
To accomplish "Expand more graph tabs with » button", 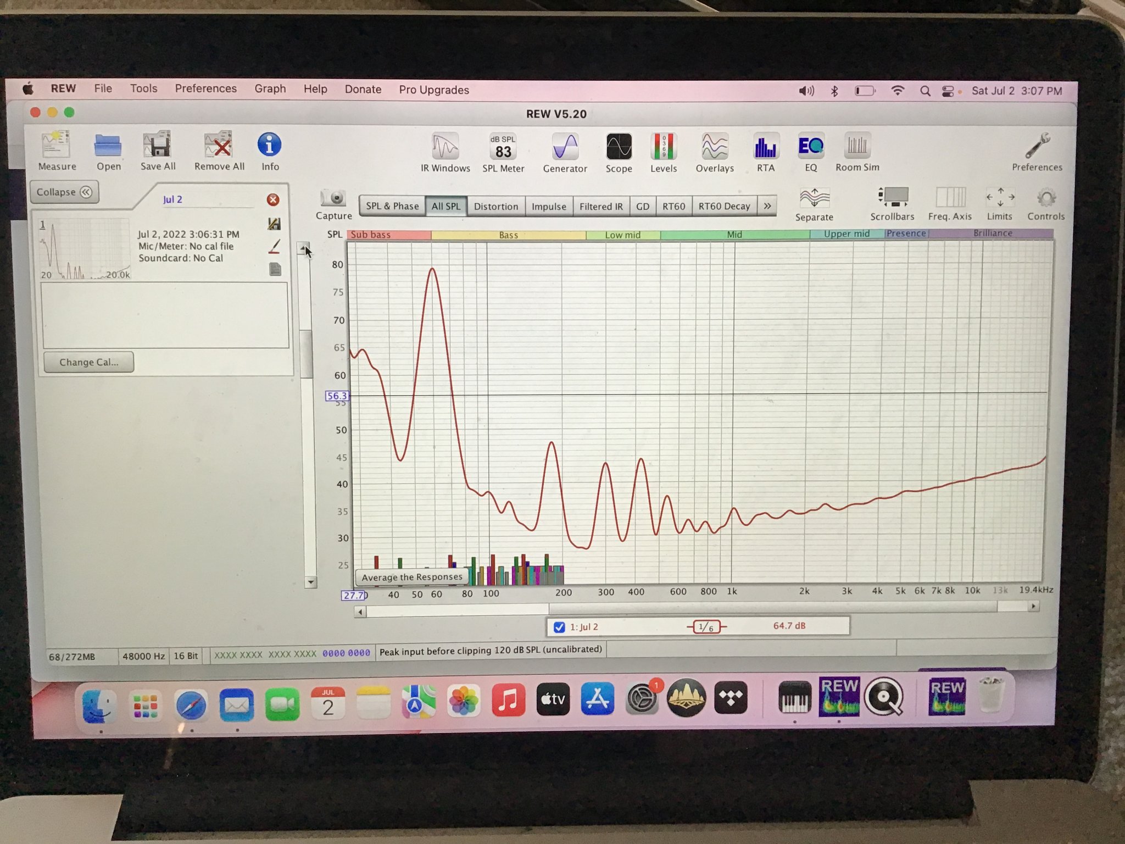I will 767,206.
